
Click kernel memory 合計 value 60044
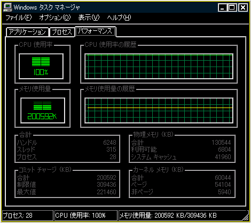click(x=223, y=178)
